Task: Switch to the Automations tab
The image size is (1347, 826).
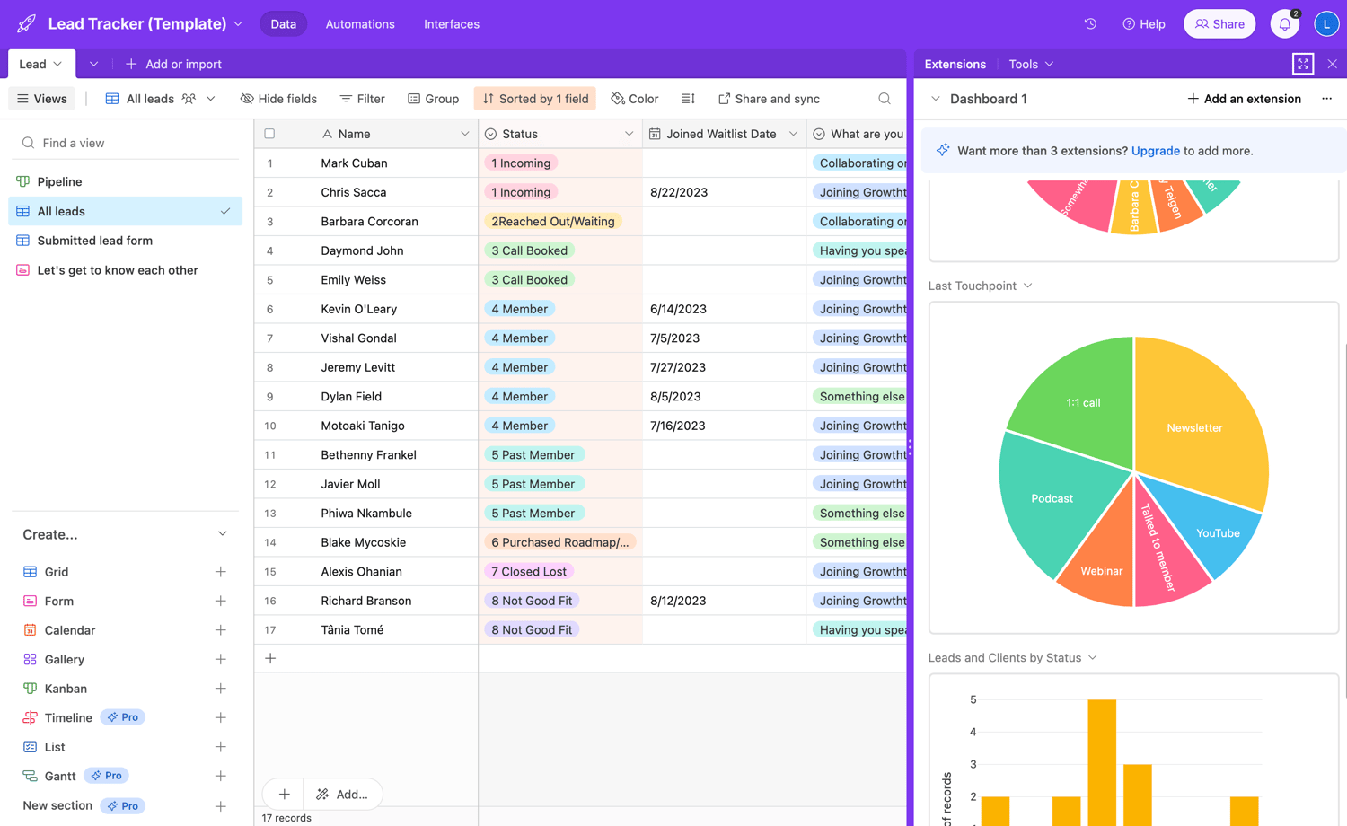Action: coord(360,24)
